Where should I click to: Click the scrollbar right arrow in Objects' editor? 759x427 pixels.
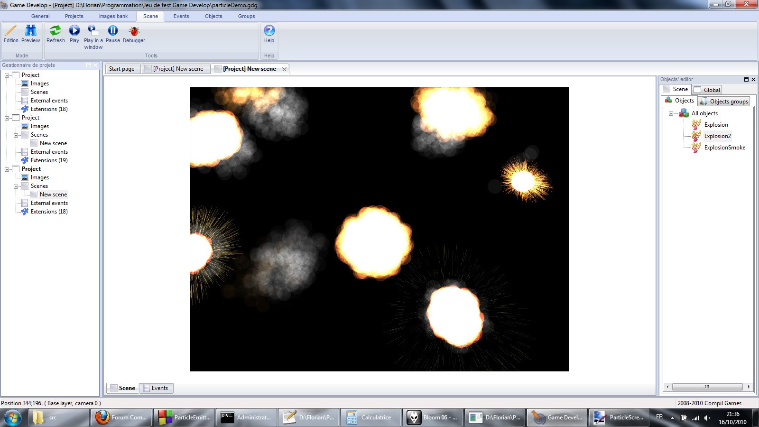(749, 387)
